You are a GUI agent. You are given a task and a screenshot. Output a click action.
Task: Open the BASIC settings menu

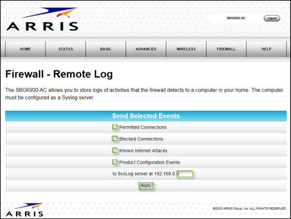tap(106, 49)
